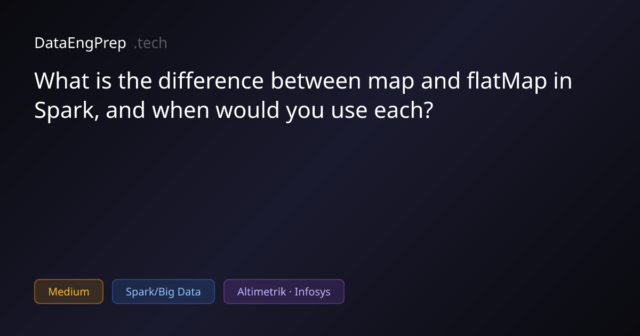
Task: Click the Altimetrik · Infosys companies tag
Action: click(284, 292)
